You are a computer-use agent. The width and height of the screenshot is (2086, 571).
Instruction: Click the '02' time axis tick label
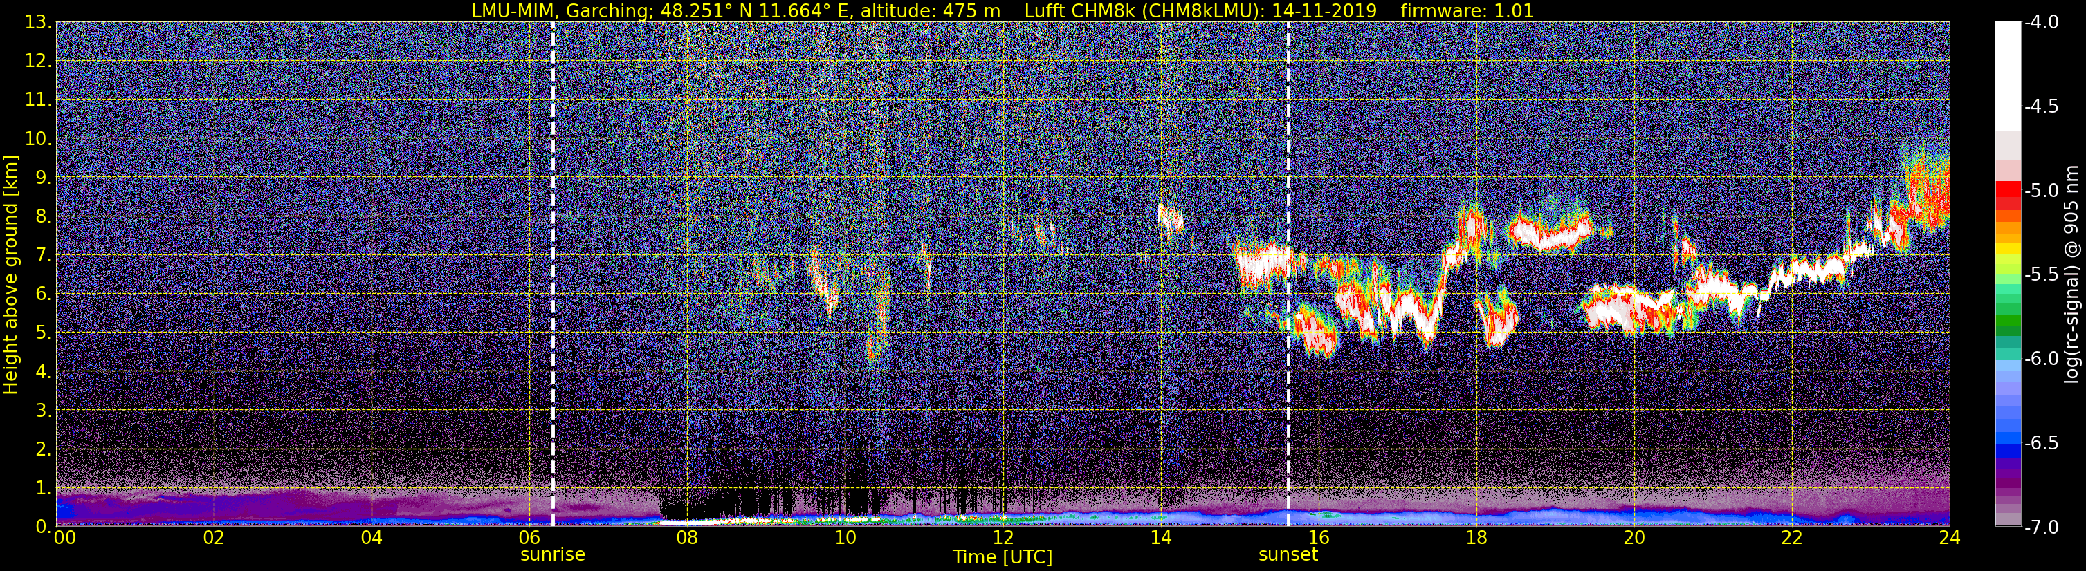(213, 539)
